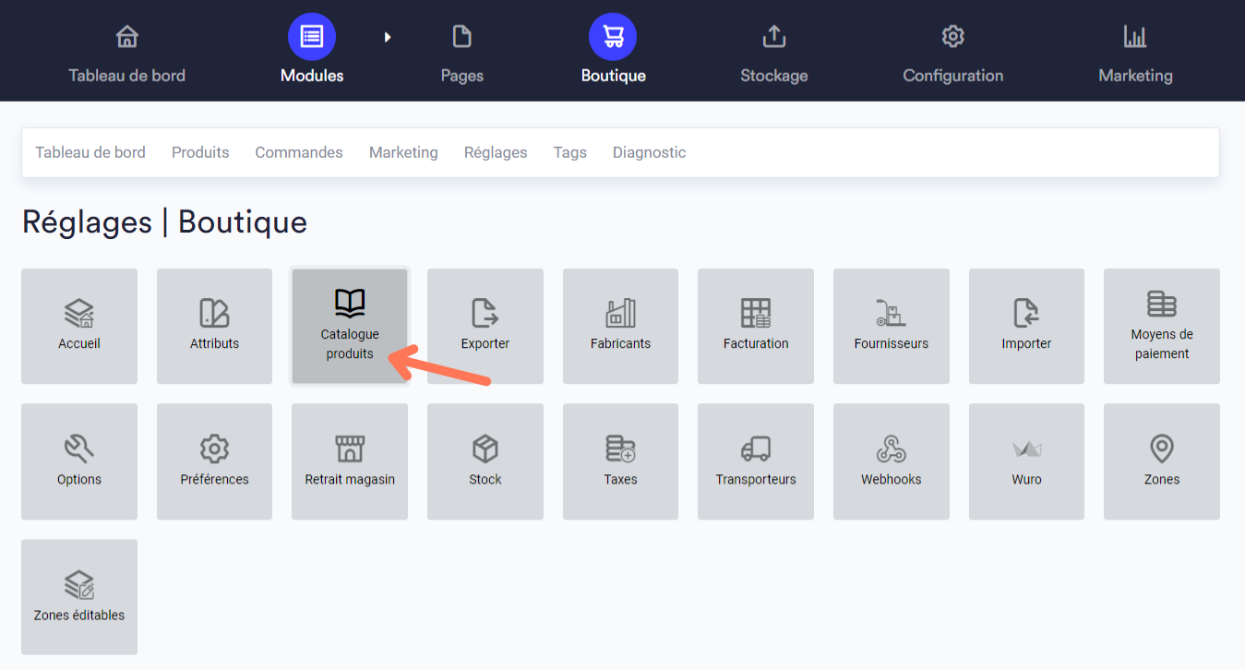Open the Moyens de paiement tile
This screenshot has height=670, width=1245.
coord(1162,326)
